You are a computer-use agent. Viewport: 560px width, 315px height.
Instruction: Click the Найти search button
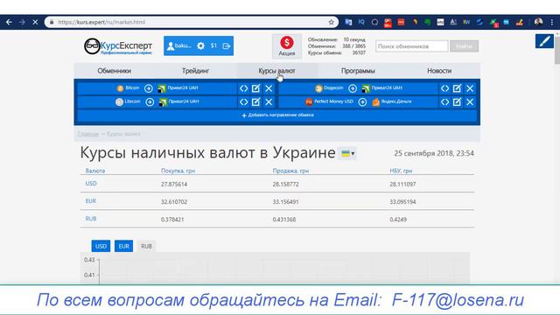pos(464,46)
